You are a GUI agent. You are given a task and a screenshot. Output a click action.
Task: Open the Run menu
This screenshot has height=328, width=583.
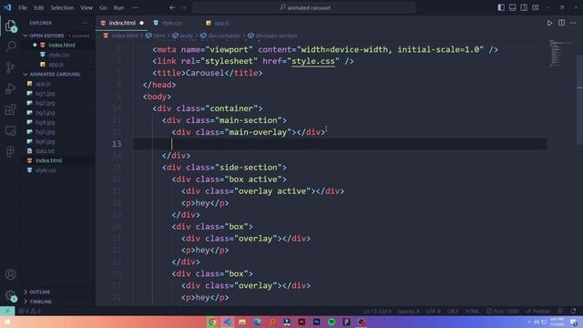coord(118,7)
